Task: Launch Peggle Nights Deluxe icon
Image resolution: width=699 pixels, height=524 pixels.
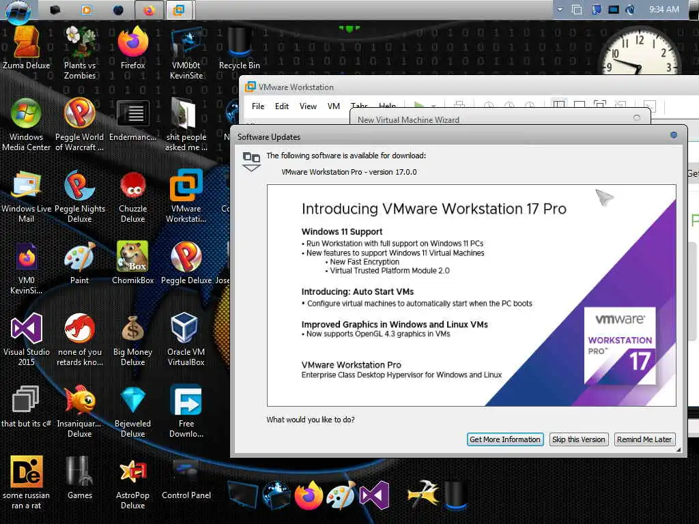Action: pos(80,196)
